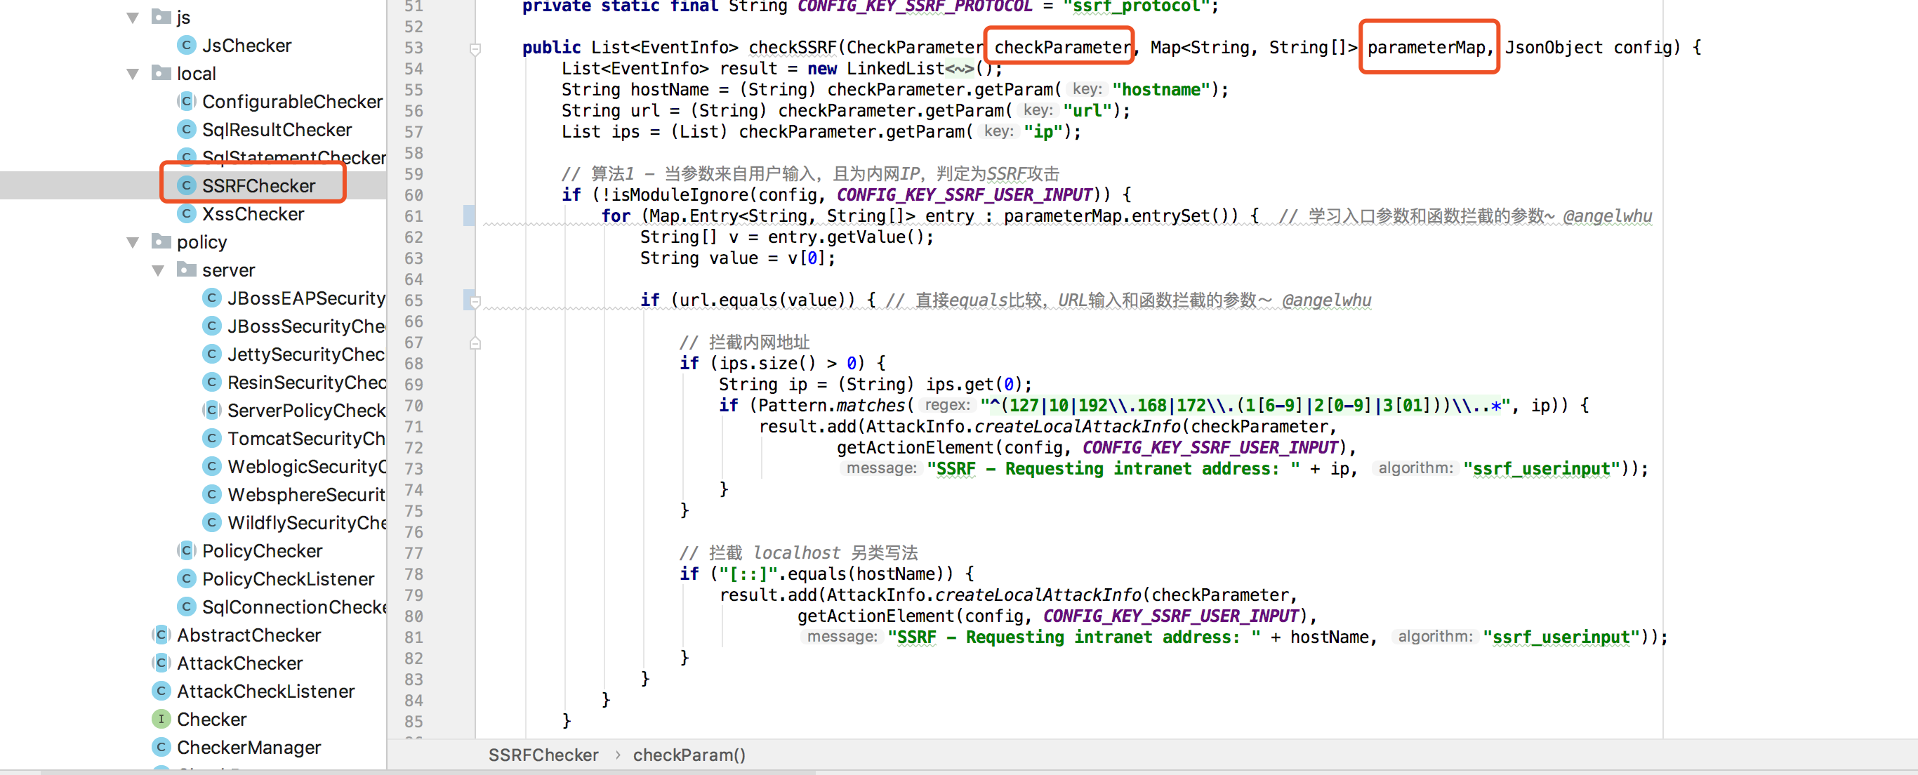The width and height of the screenshot is (1918, 775).
Task: Open AttackCheckListener file in tree
Action: pos(265,691)
